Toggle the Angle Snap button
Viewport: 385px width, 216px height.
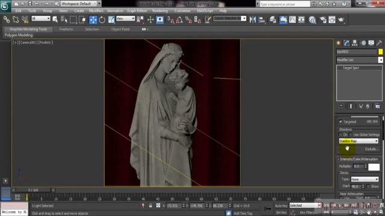click(179, 20)
